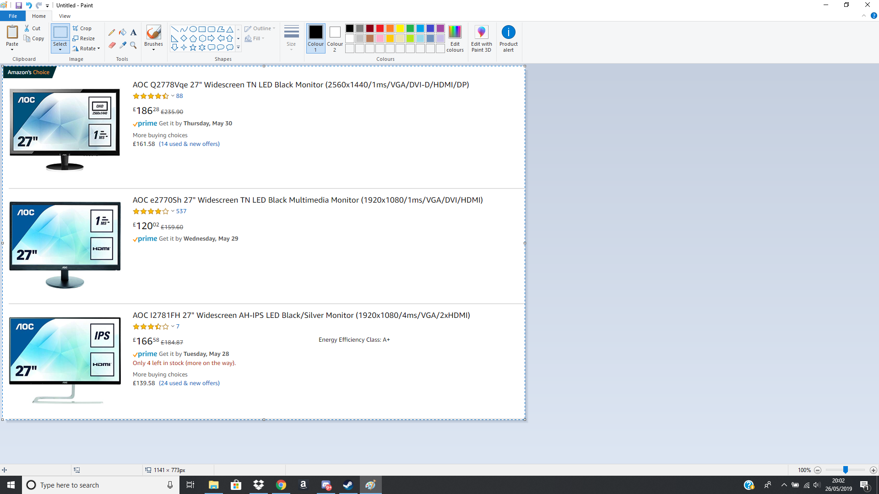Click the Redo arrow in title bar

click(x=38, y=5)
